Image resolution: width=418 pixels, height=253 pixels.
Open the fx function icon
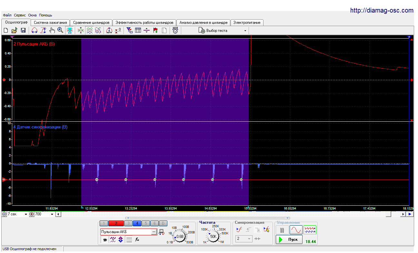click(137, 240)
